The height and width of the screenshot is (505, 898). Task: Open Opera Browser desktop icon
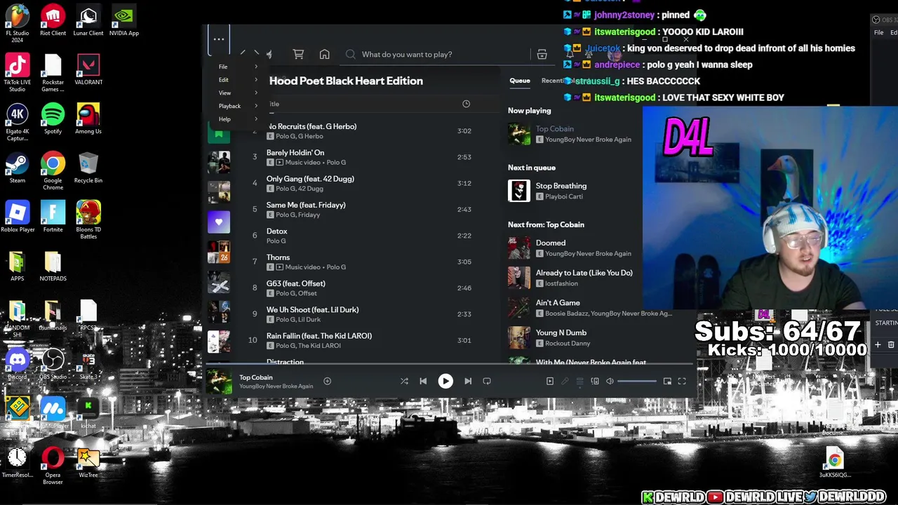pos(53,466)
